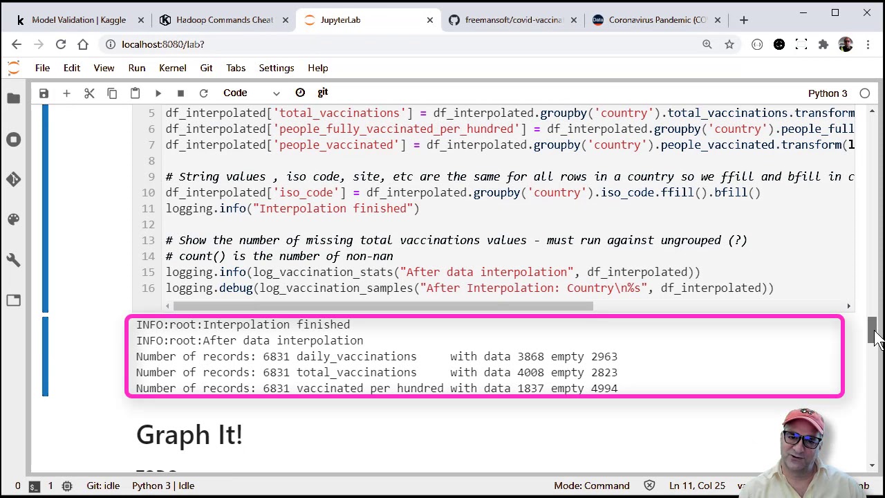Restart the kernel with the circular arrow icon

[x=203, y=93]
